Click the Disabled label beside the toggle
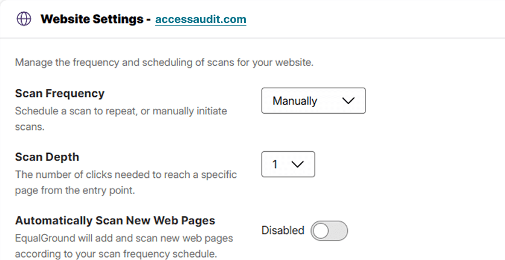The height and width of the screenshot is (260, 505). pos(283,230)
